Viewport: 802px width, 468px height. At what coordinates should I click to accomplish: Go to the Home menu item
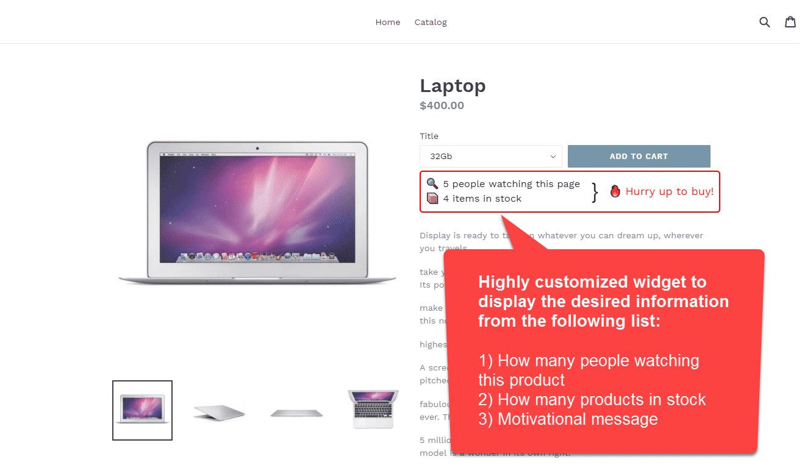point(388,22)
